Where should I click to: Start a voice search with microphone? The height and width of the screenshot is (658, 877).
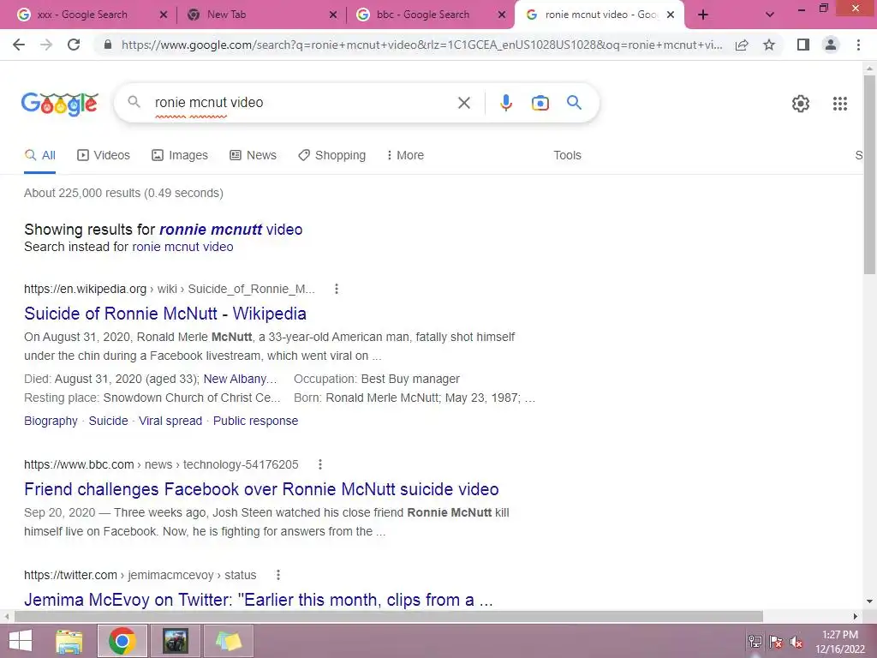click(x=505, y=103)
